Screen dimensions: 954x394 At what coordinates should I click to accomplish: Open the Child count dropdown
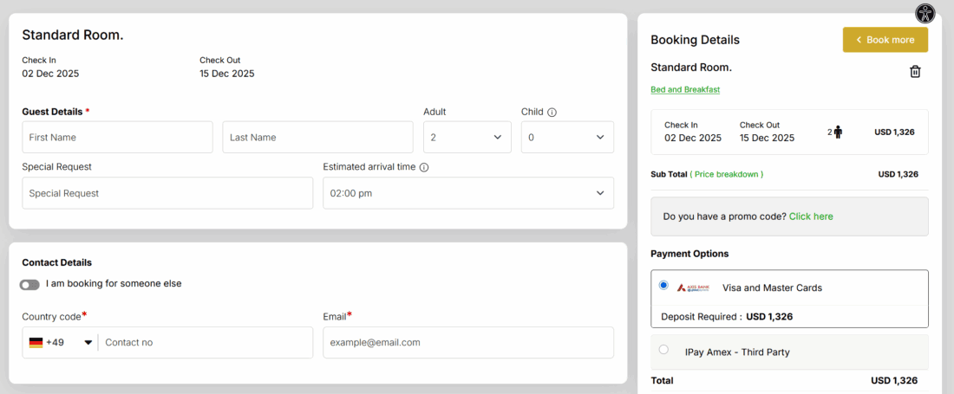pos(567,137)
